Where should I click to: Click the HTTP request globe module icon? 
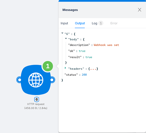pyautogui.click(x=36, y=80)
